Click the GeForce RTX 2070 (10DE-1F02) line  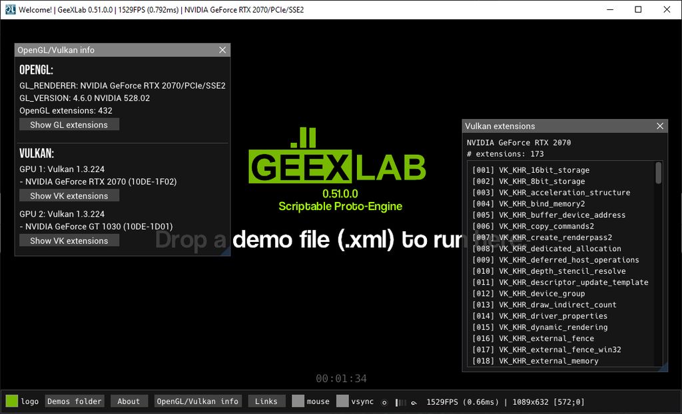click(x=98, y=182)
